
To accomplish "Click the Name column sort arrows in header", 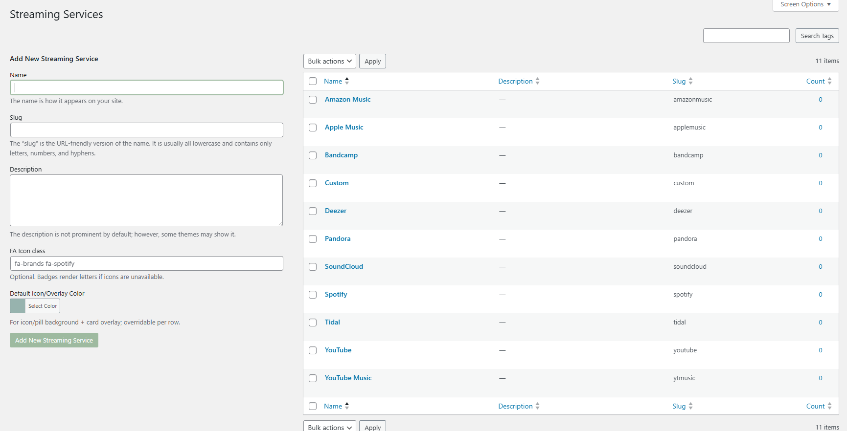I will pyautogui.click(x=347, y=81).
